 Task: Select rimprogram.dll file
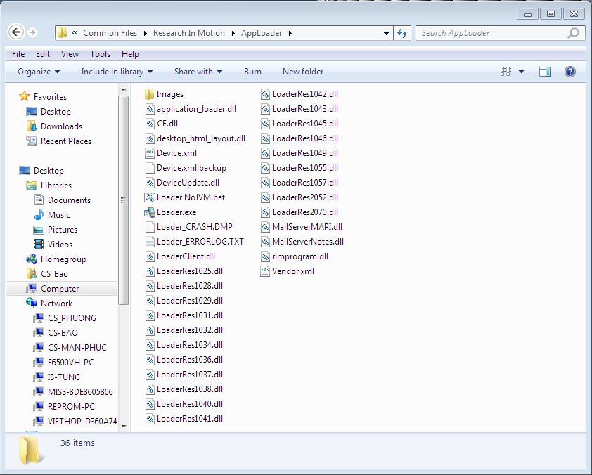point(295,256)
